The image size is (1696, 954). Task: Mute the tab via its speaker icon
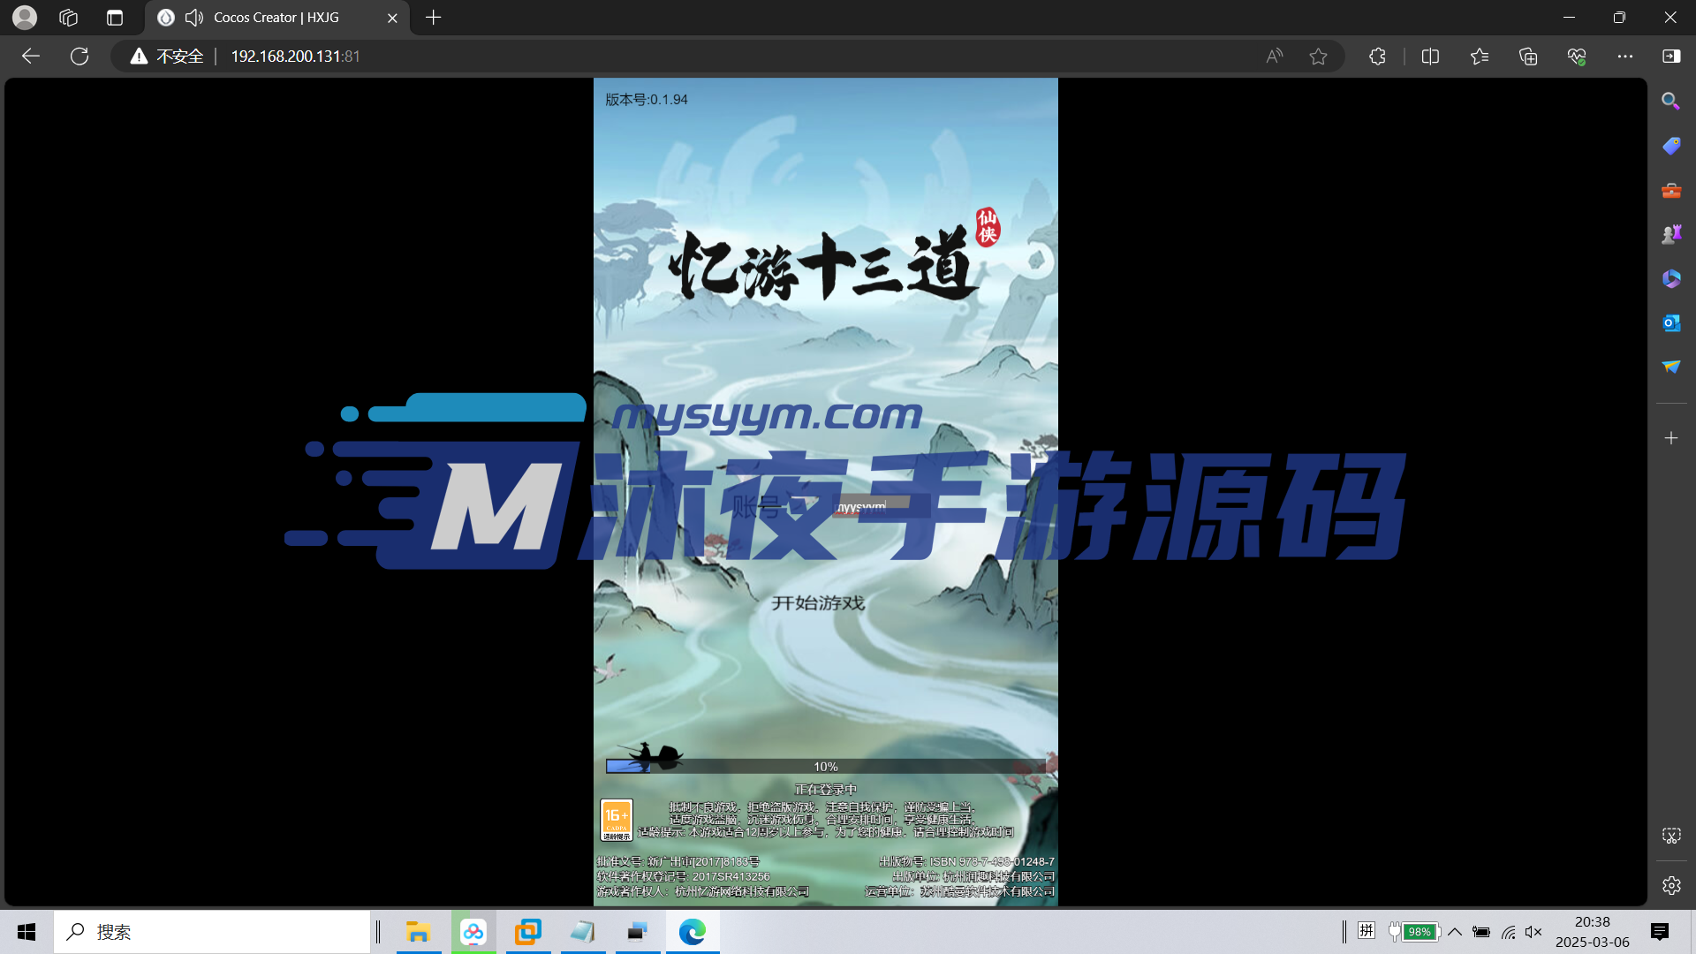pos(194,17)
